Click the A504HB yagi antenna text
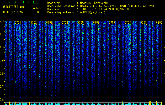 click(93, 12)
